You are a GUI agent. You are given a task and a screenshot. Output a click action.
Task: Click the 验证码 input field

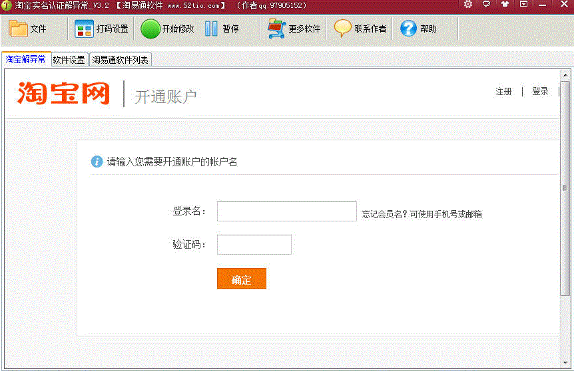coord(254,245)
